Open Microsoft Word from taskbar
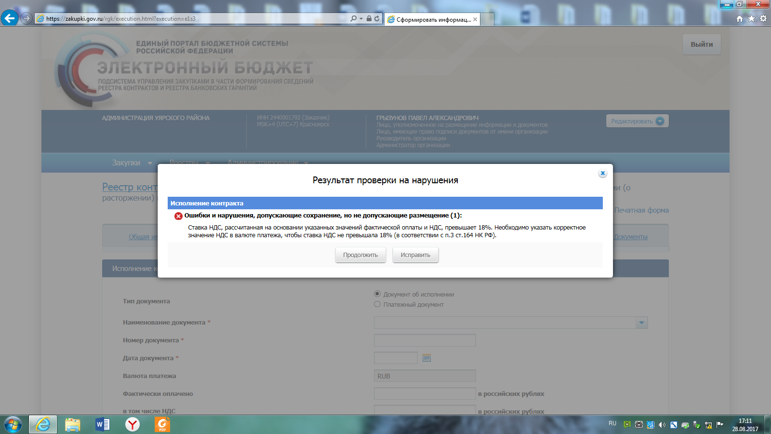 pos(103,424)
